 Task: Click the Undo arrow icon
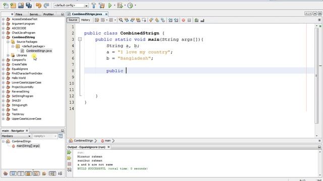pos(38,6)
